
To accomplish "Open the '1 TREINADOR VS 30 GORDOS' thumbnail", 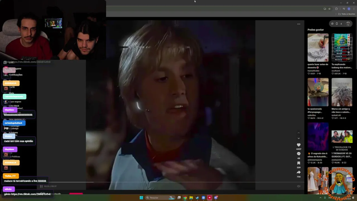I will 342,137.
